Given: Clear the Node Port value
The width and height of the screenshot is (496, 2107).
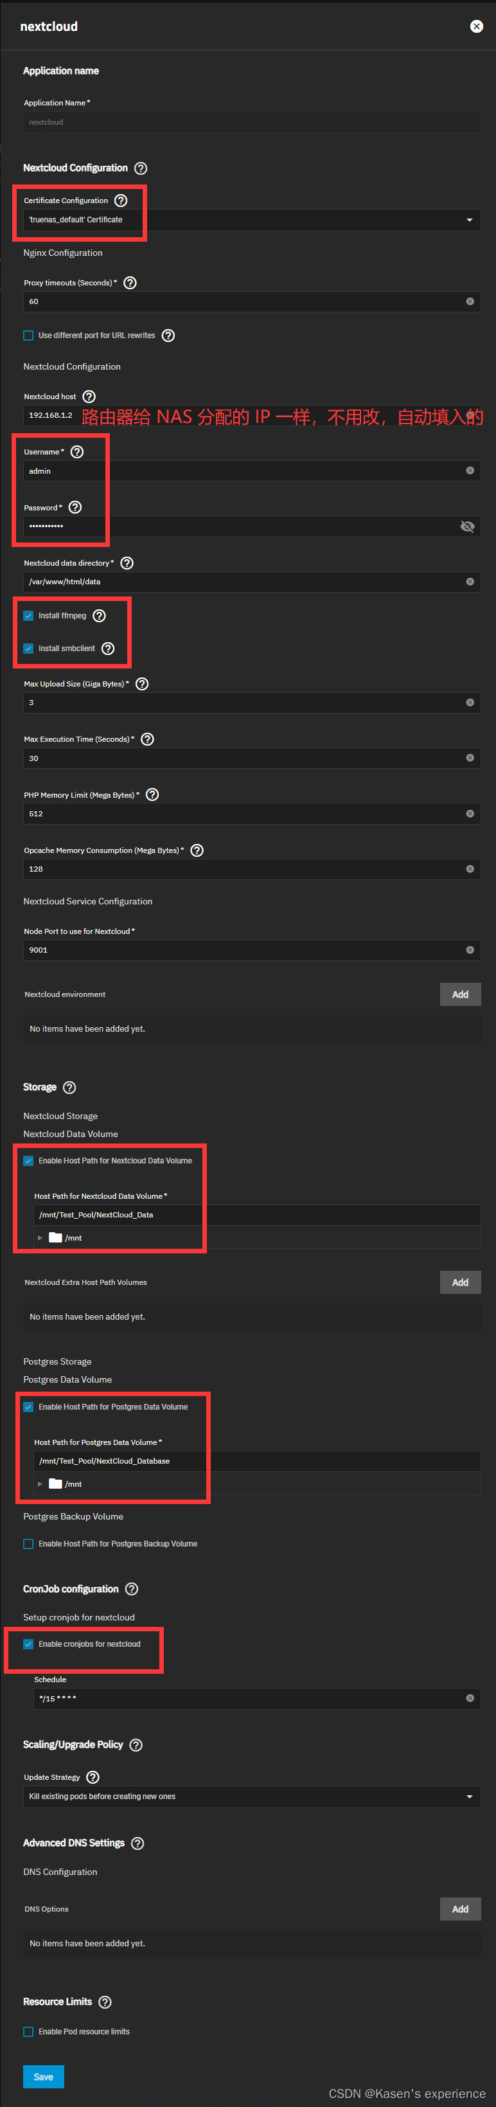Looking at the screenshot, I should 470,951.
